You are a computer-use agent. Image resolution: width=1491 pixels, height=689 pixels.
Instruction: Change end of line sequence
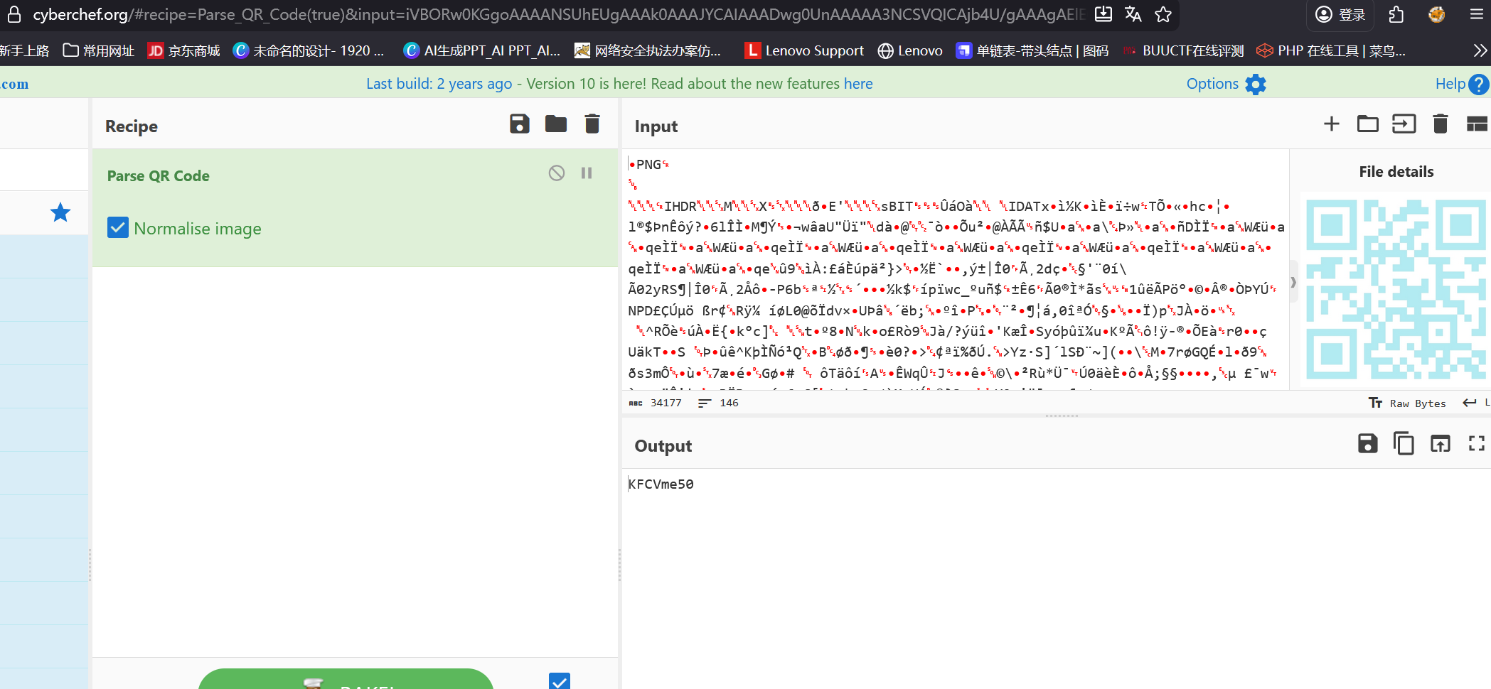click(1475, 403)
